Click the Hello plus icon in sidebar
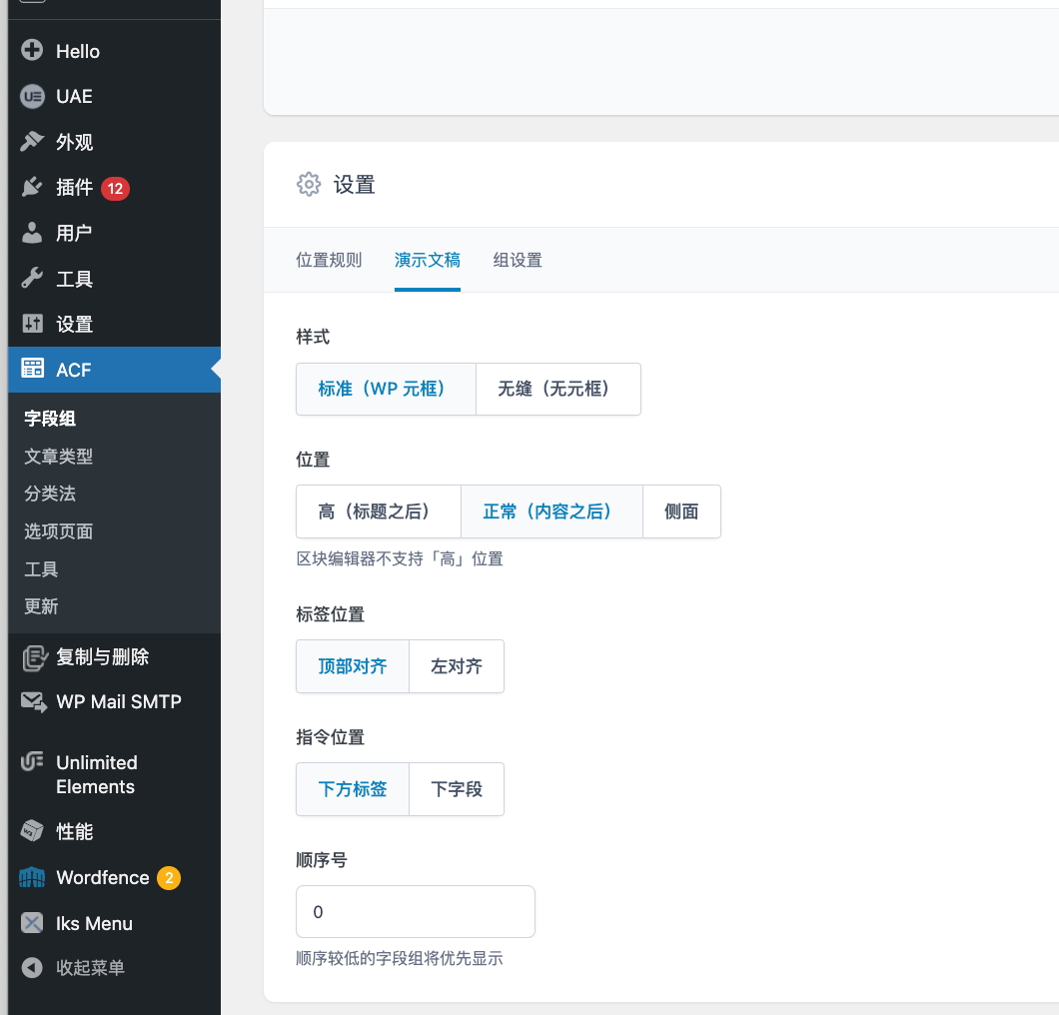The image size is (1059, 1015). pos(32,51)
